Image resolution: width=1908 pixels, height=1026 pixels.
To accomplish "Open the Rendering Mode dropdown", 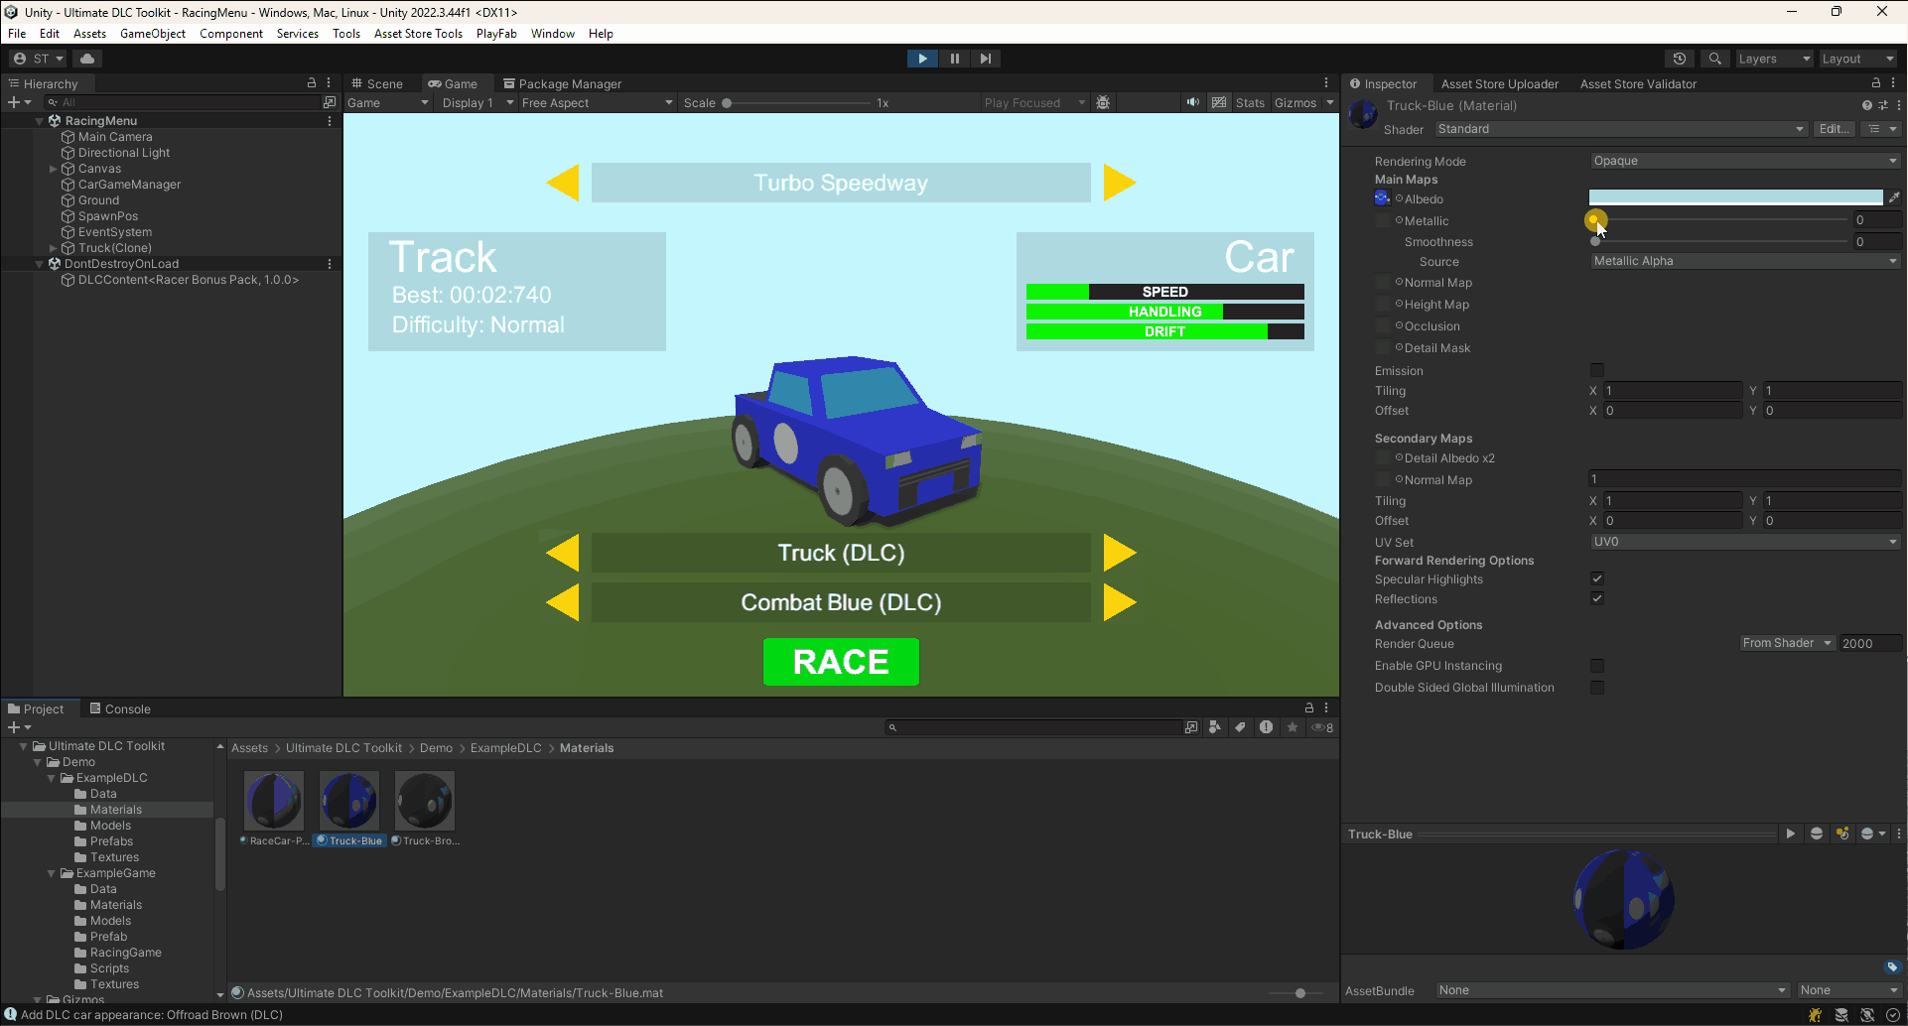I will pyautogui.click(x=1744, y=161).
